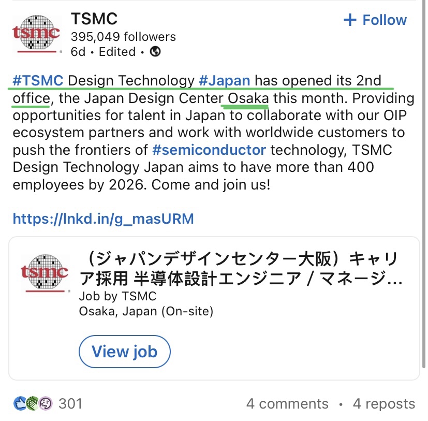Click the 395,049 followers text

(123, 37)
